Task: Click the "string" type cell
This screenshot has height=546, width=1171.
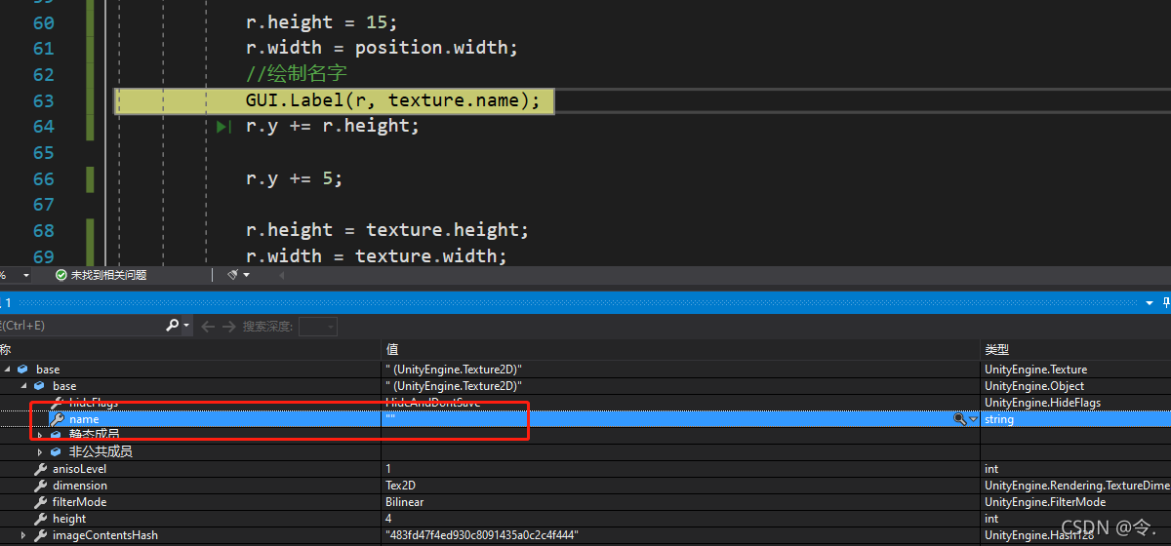Action: (999, 419)
